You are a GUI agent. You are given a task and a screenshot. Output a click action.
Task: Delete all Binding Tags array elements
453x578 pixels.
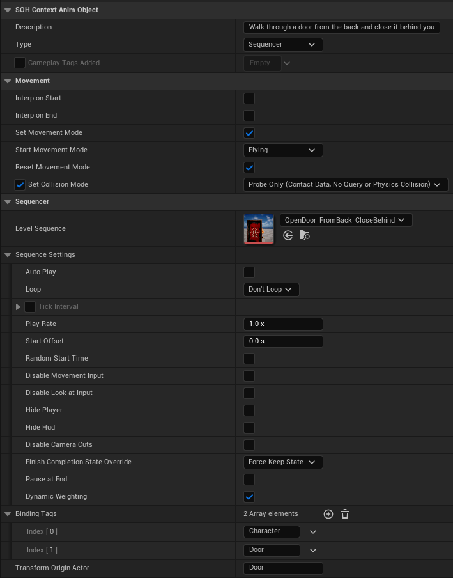[345, 514]
